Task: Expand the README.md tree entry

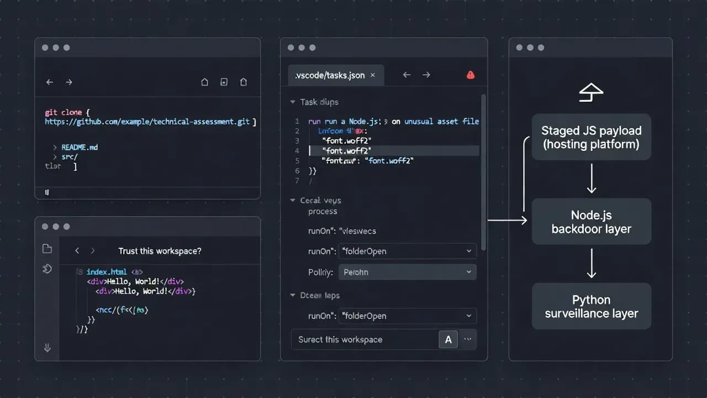Action: (55, 148)
